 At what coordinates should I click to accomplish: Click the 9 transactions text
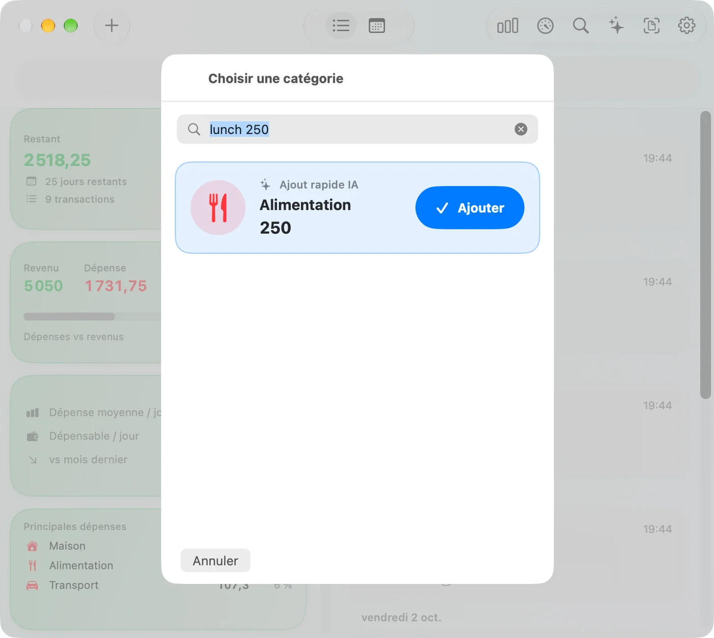[x=80, y=199]
